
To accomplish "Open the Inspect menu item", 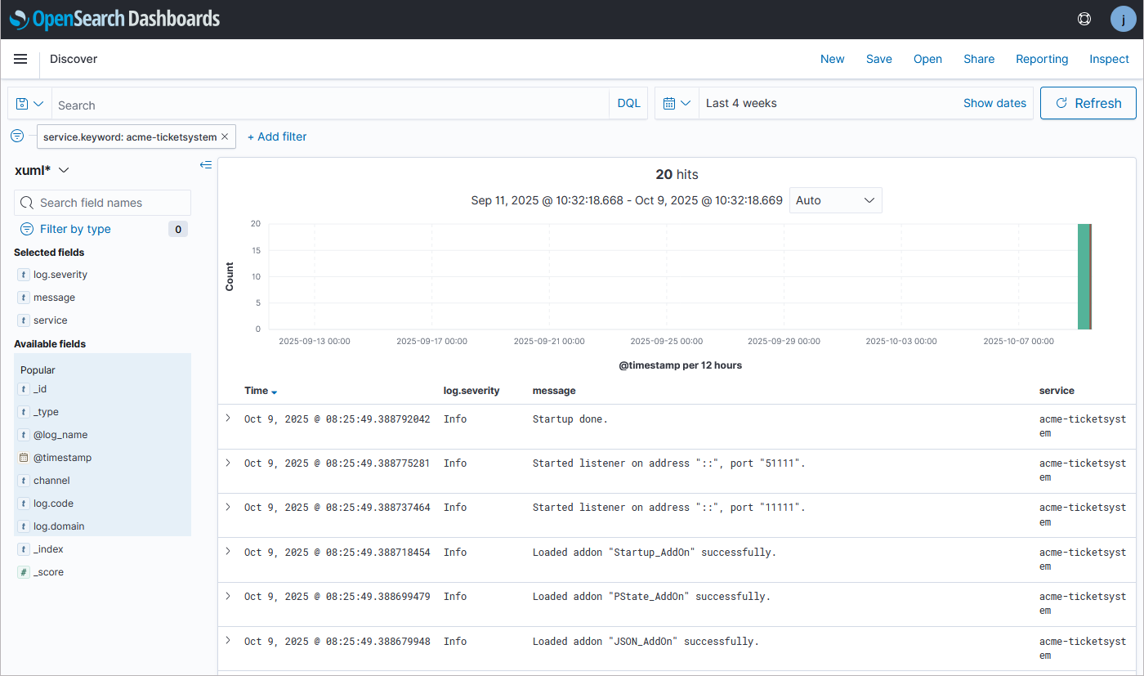I will click(1109, 59).
